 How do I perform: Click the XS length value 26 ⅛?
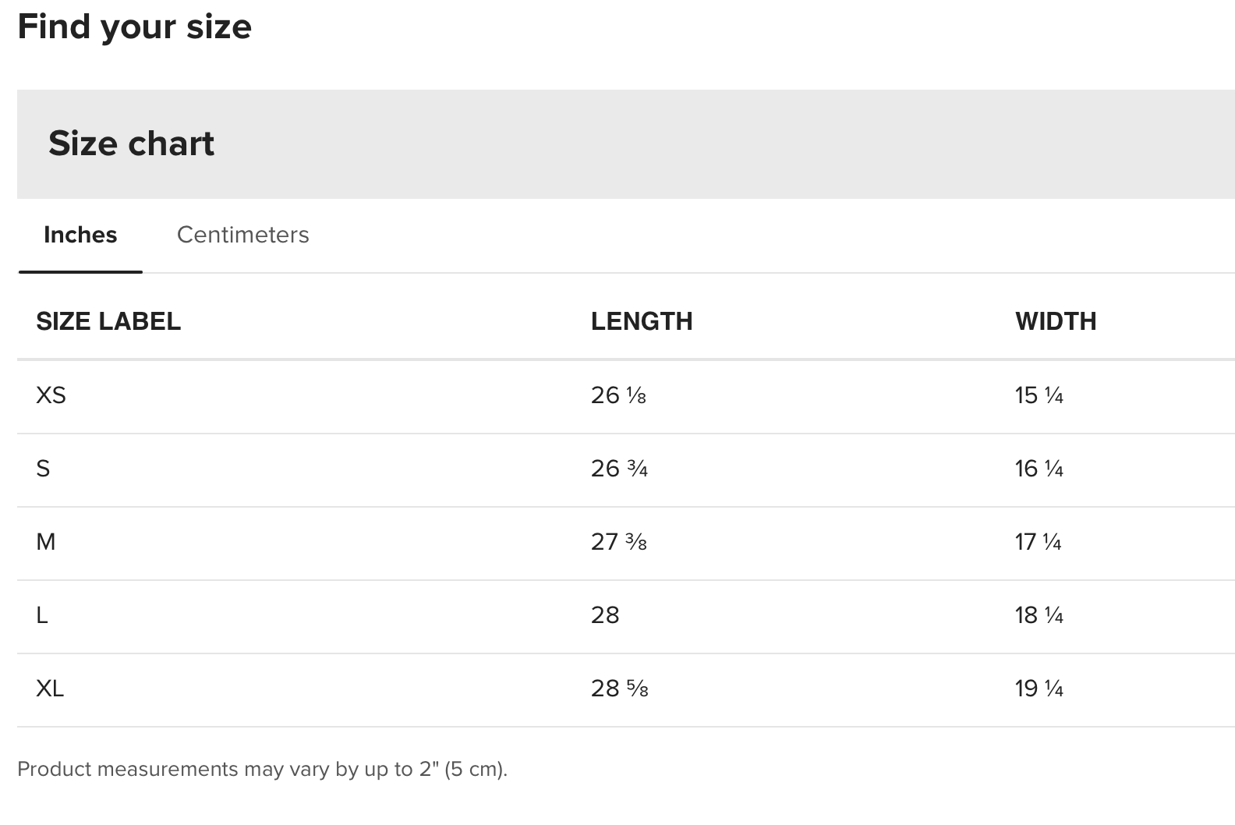coord(618,395)
